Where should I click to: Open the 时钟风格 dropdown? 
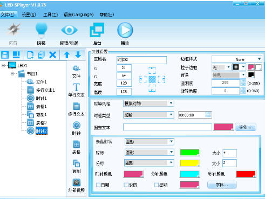tap(148, 104)
